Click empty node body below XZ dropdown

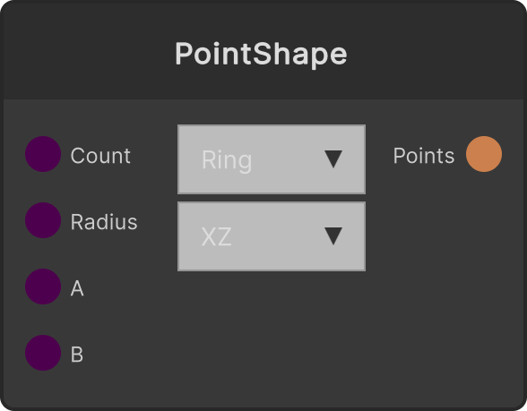tap(272, 336)
